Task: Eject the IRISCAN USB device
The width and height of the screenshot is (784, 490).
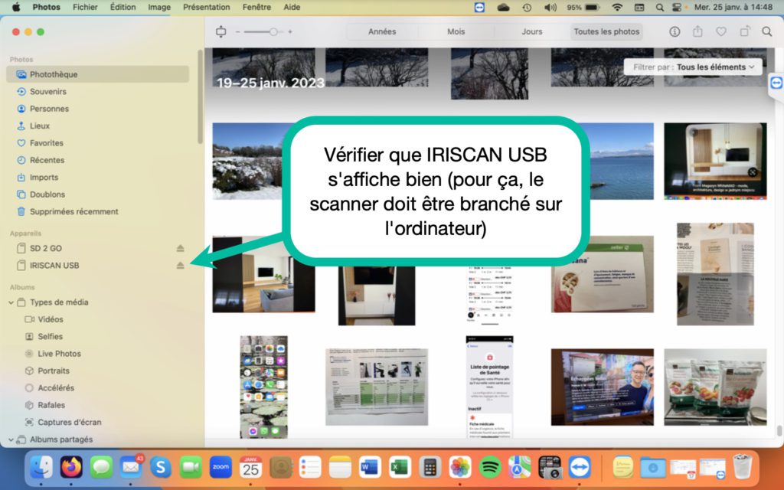Action: 181,266
